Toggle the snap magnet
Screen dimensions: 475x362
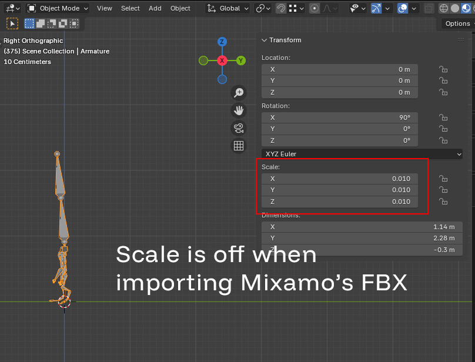point(281,8)
